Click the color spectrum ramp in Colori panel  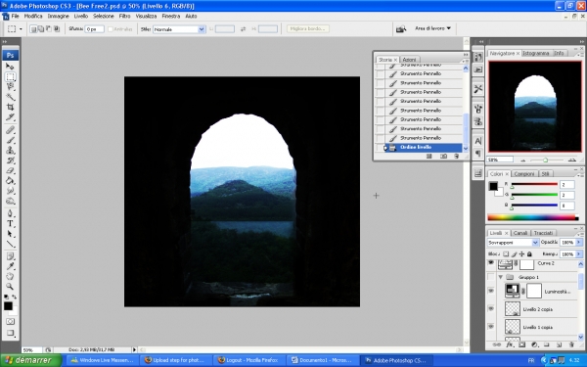(x=533, y=217)
